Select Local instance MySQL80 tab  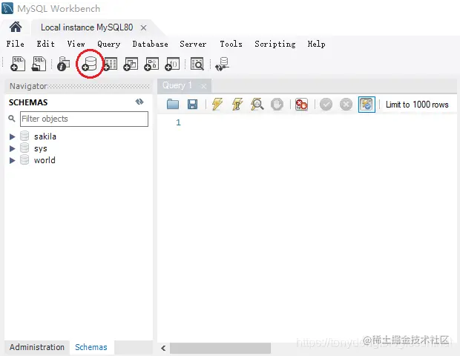coord(87,27)
